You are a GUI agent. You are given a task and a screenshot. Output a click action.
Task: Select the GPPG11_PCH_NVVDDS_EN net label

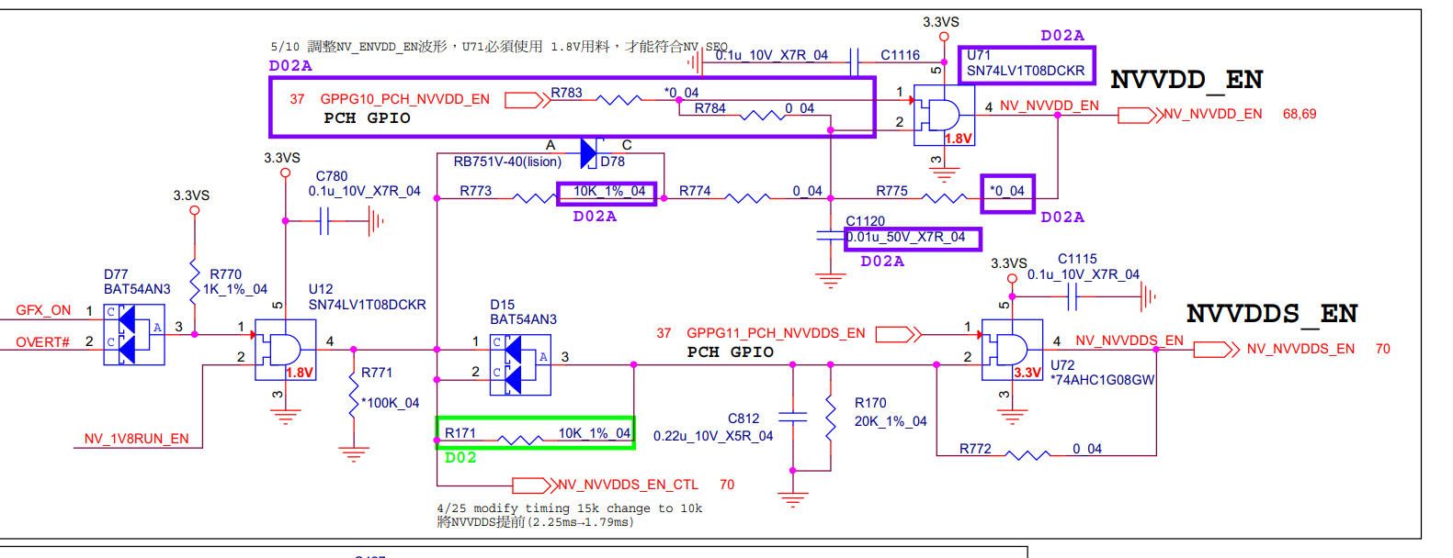pyautogui.click(x=776, y=333)
